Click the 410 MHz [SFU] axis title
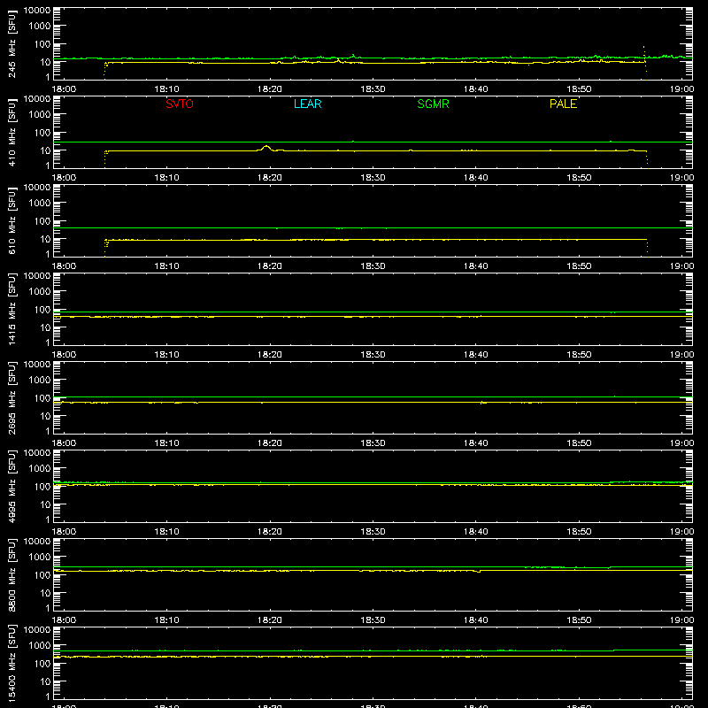This screenshot has height=708, width=708. click(x=12, y=133)
